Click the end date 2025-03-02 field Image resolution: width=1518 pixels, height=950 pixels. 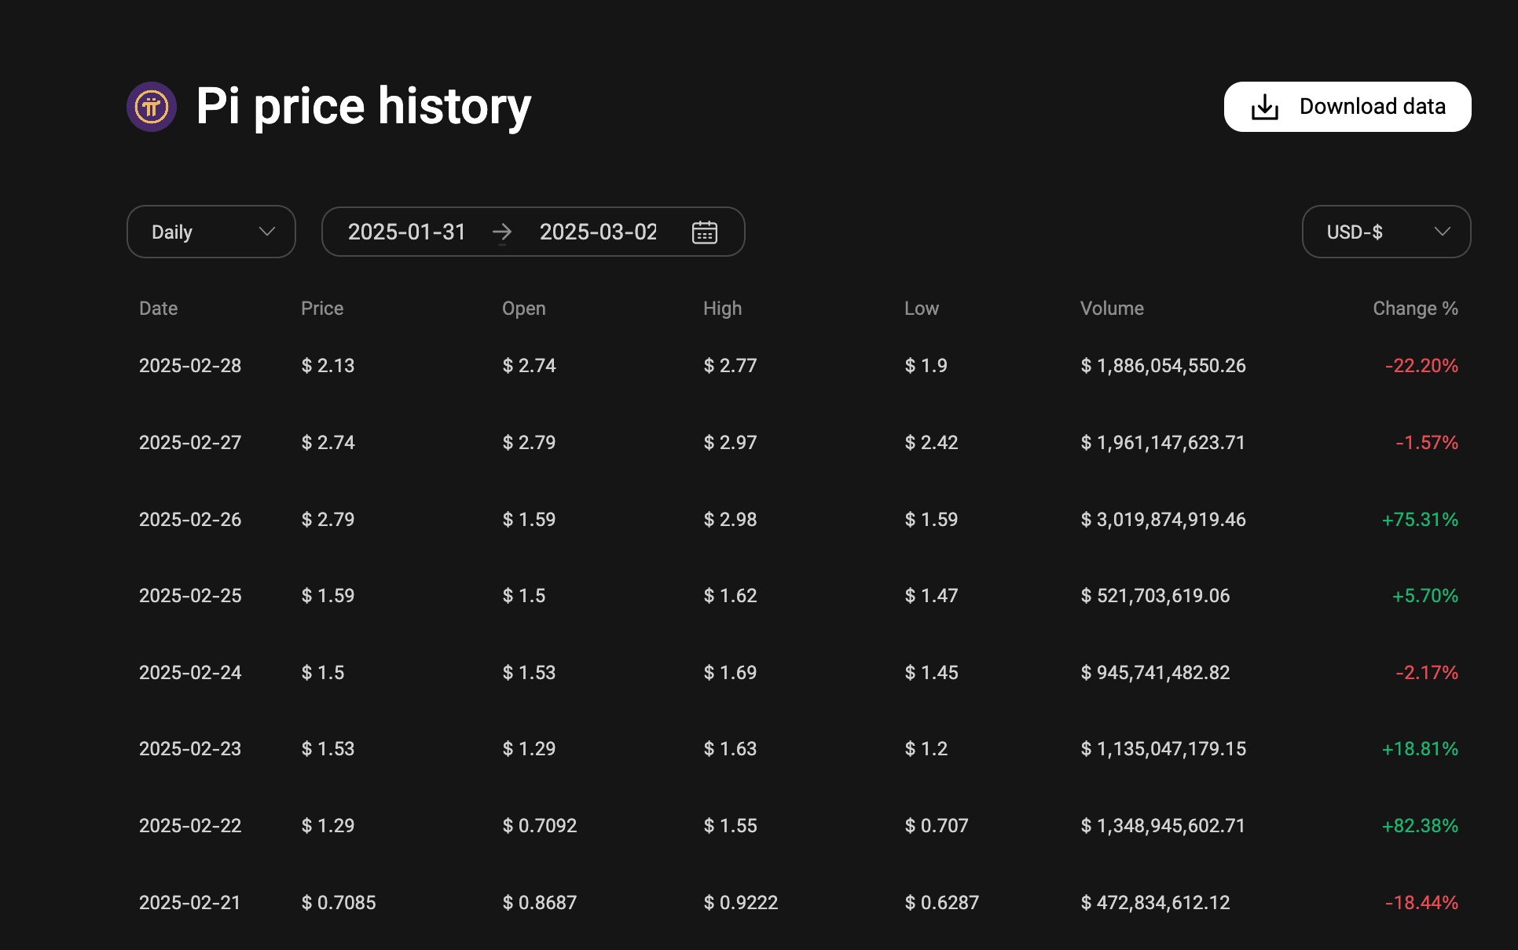[598, 232]
